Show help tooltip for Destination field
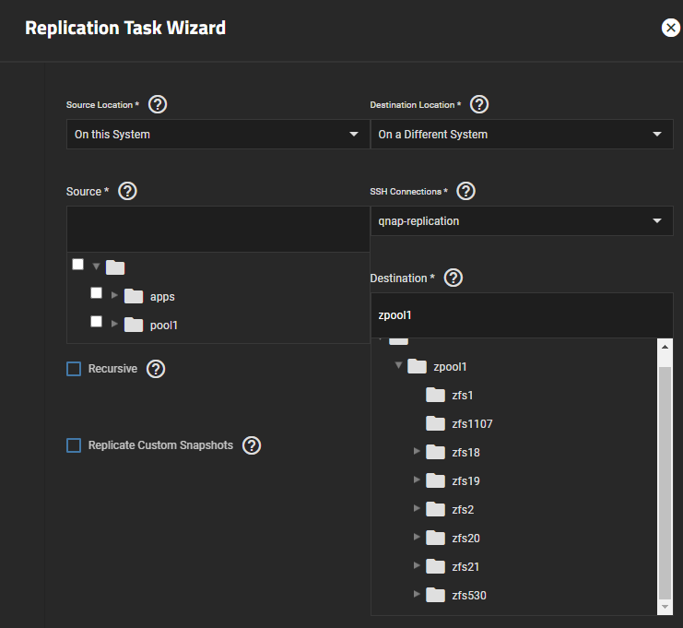683x628 pixels. (x=453, y=278)
